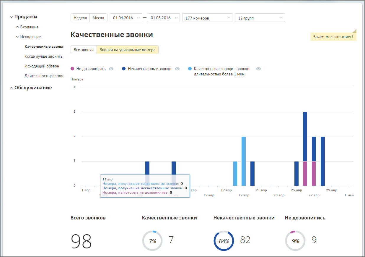Click the dark blue Некачественные звонки legend dot
Image resolution: width=365 pixels, height=257 pixels.
(x=124, y=69)
